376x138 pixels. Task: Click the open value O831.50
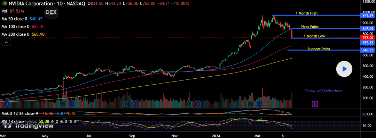tap(96, 3)
